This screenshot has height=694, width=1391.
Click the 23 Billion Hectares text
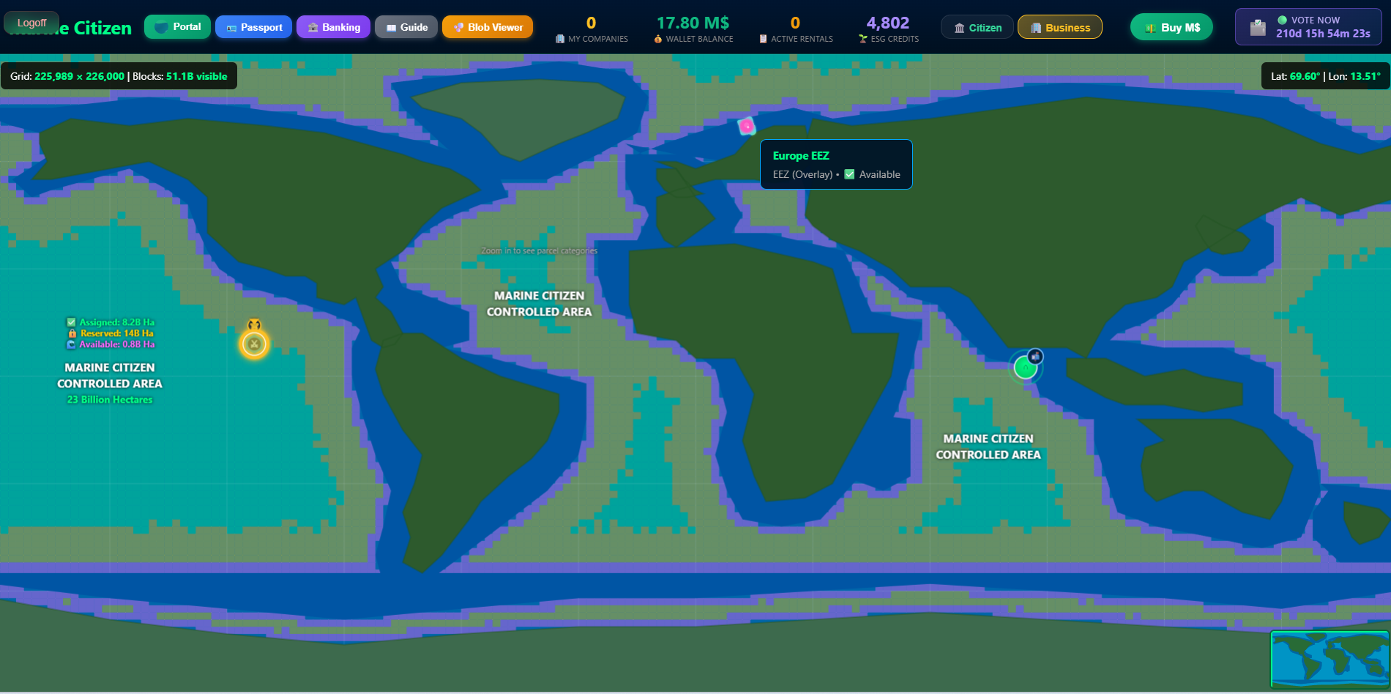[110, 400]
